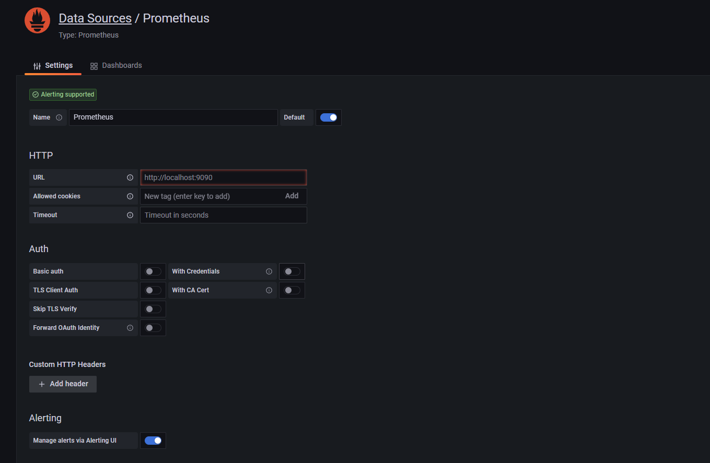This screenshot has height=463, width=710.
Task: Click the Alerting section heading
Action: coord(45,418)
